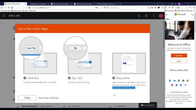Switch to the Microsoft Teams on the App Store tab

(84, 4)
